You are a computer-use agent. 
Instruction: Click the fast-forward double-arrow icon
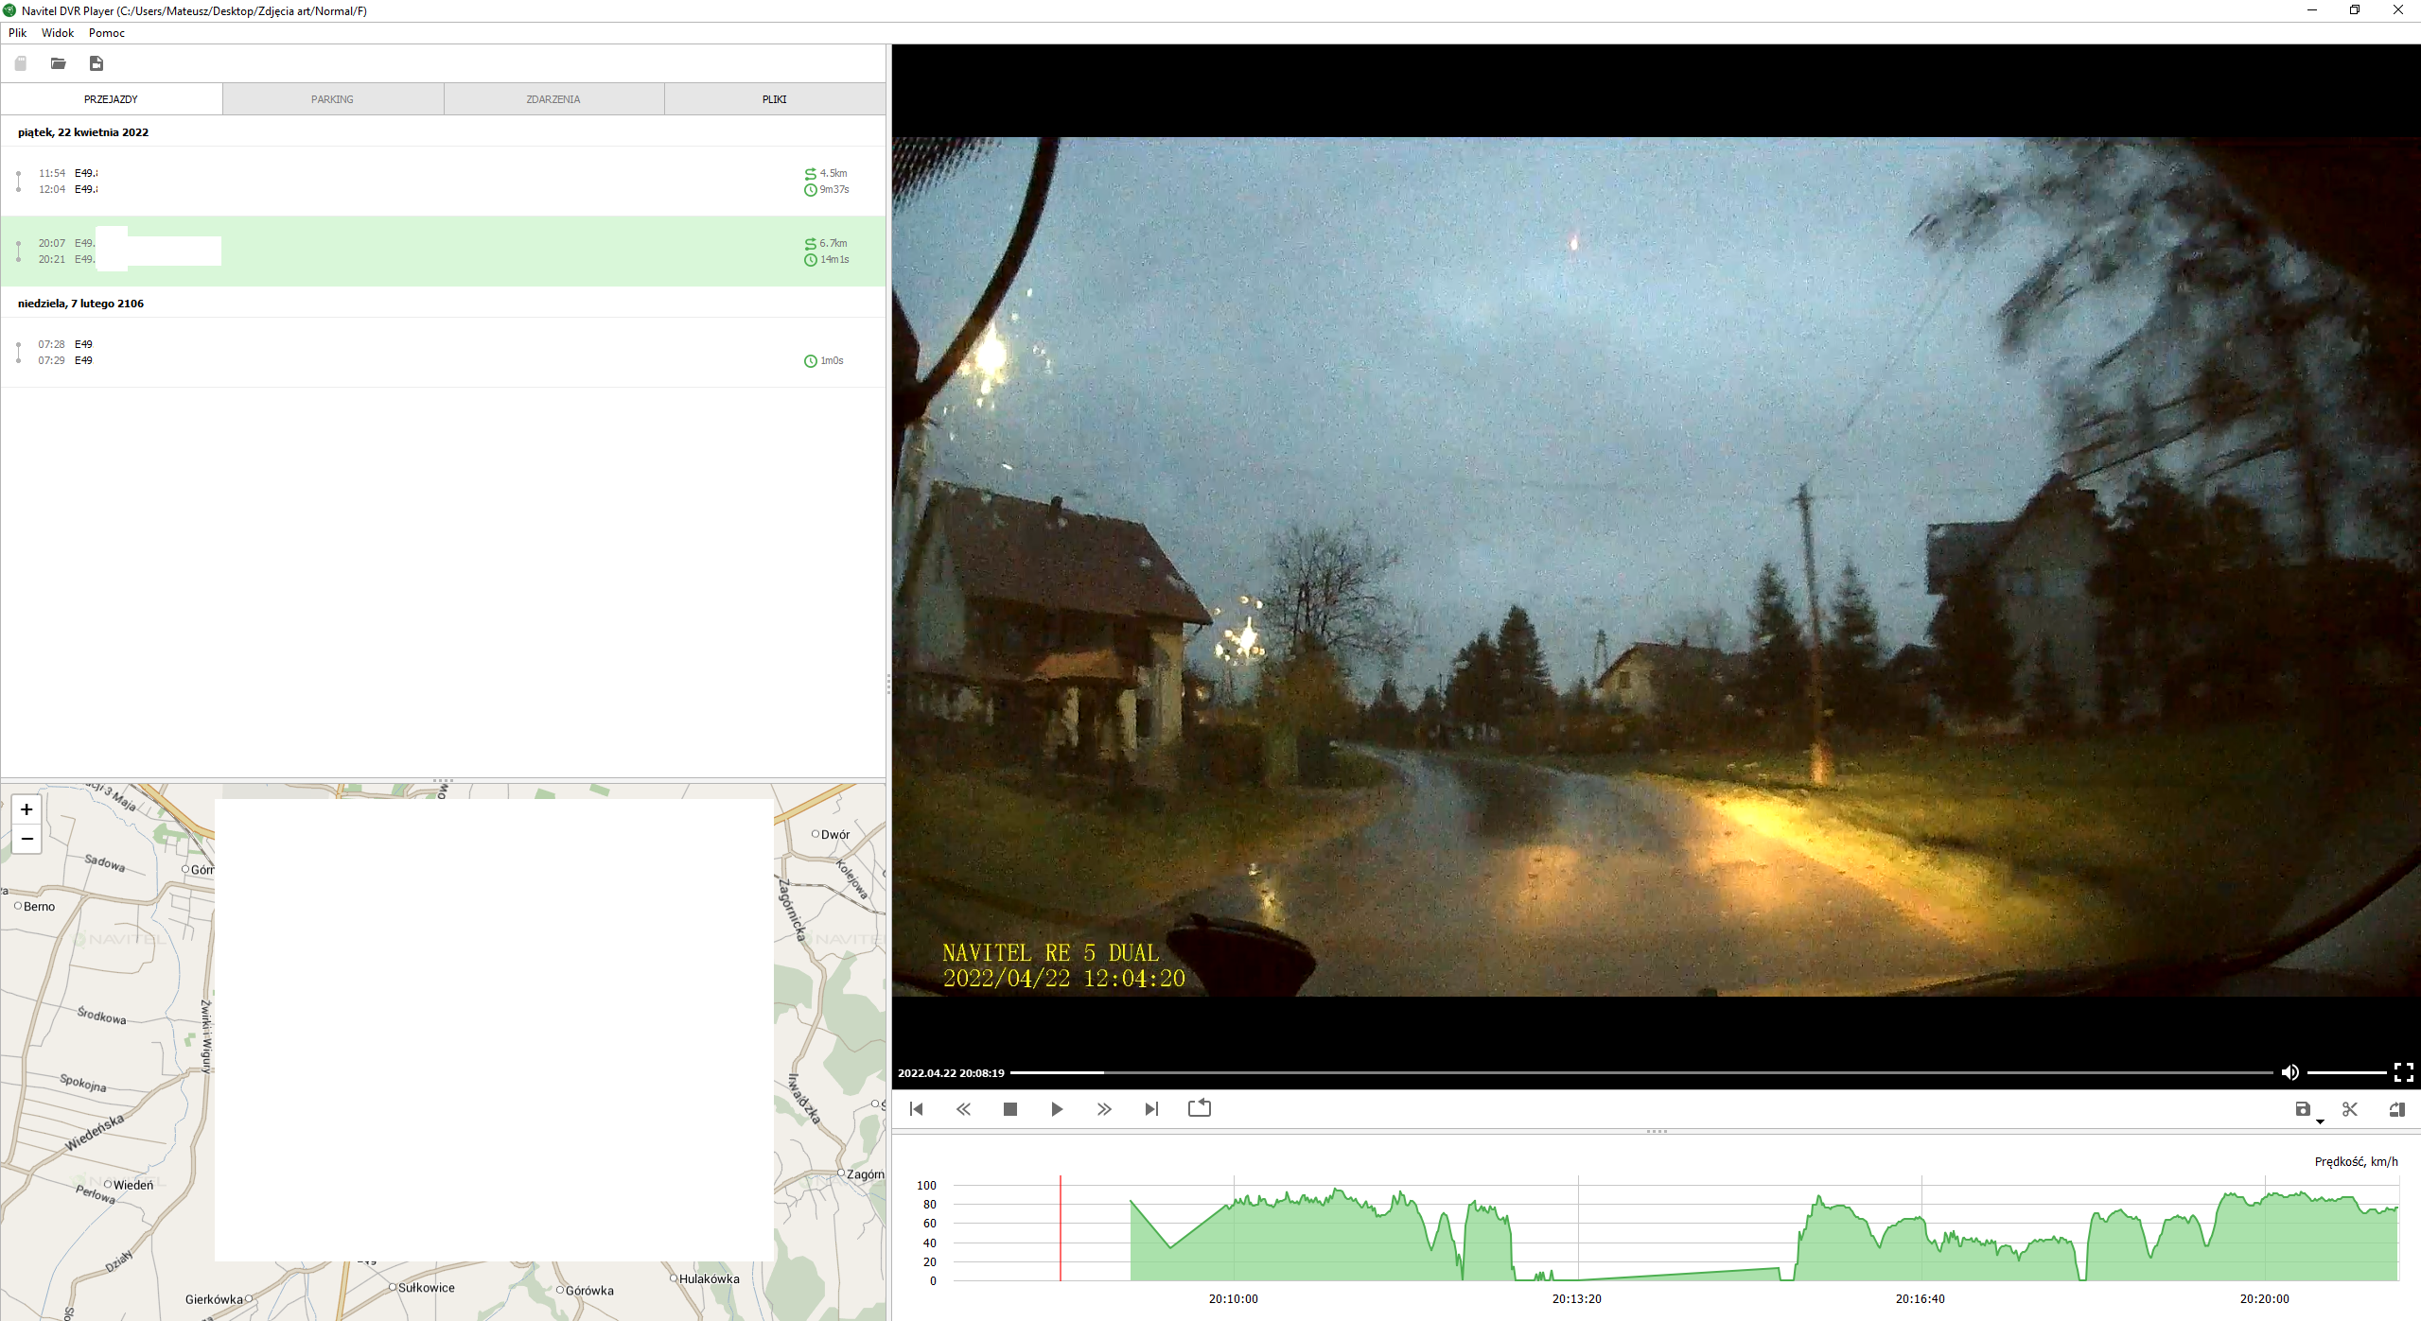tap(1104, 1109)
